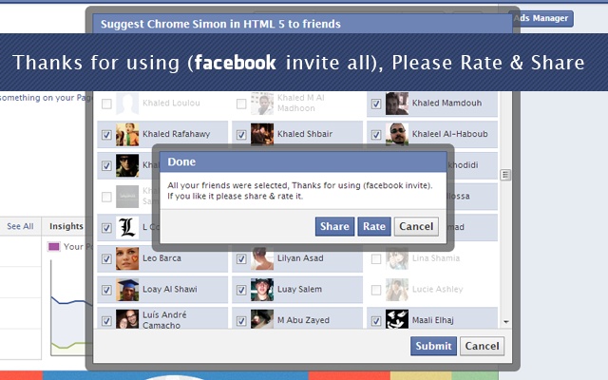
Task: Click M Abu Zayed's profile picture
Action: click(x=262, y=319)
